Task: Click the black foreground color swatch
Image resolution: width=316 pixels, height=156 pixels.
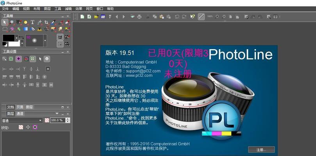Action: [x=9, y=38]
